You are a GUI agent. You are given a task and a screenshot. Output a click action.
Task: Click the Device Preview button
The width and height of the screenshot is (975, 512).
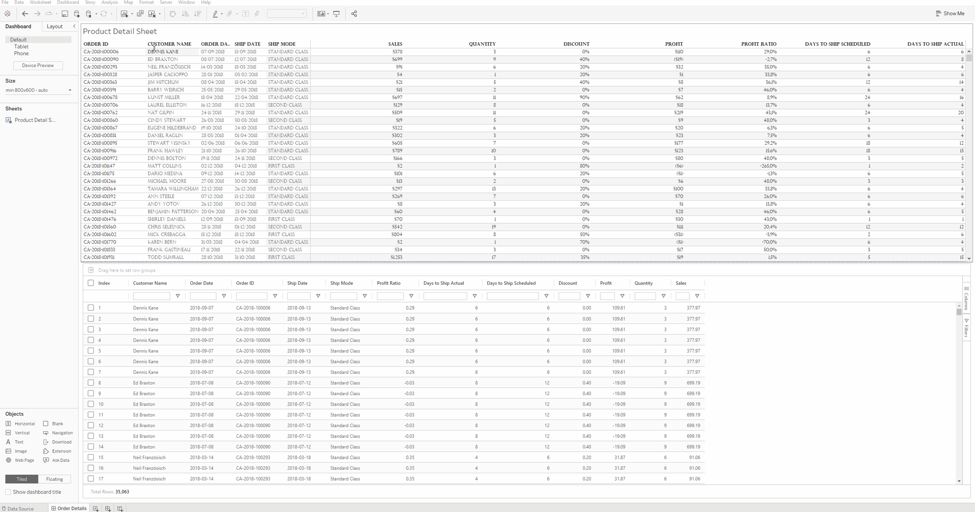38,65
